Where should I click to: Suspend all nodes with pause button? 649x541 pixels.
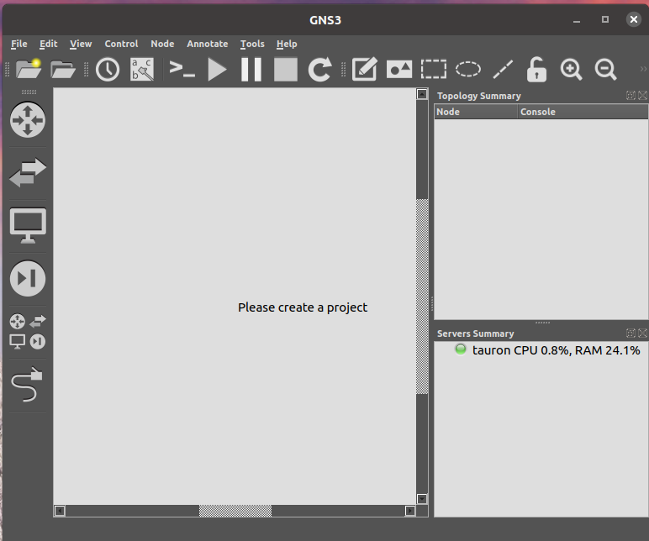(x=251, y=69)
